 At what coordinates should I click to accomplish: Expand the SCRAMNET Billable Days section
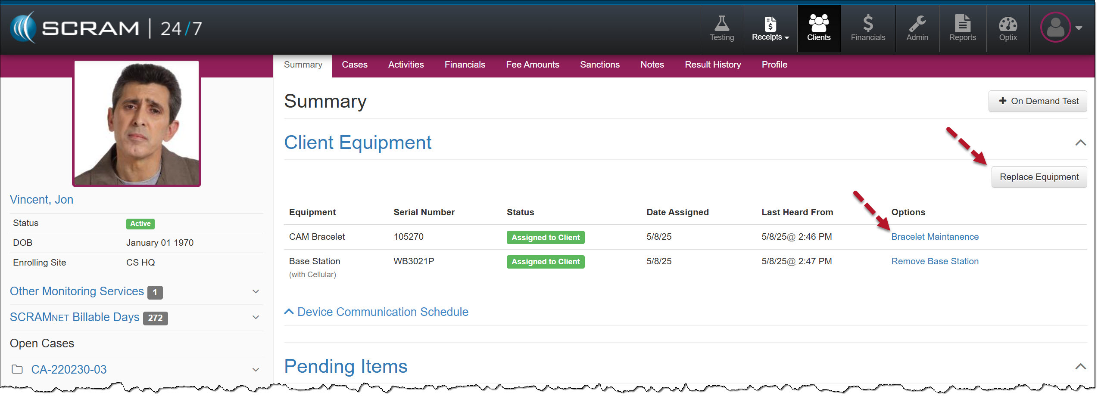tap(256, 317)
